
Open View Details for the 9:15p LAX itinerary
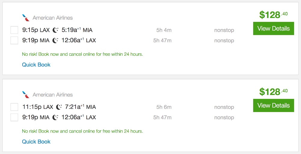(273, 29)
